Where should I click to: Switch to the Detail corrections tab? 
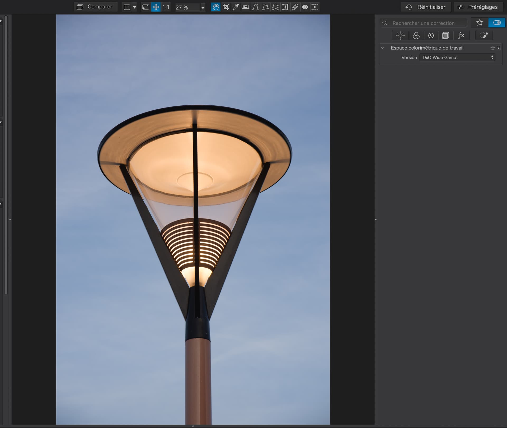click(431, 35)
